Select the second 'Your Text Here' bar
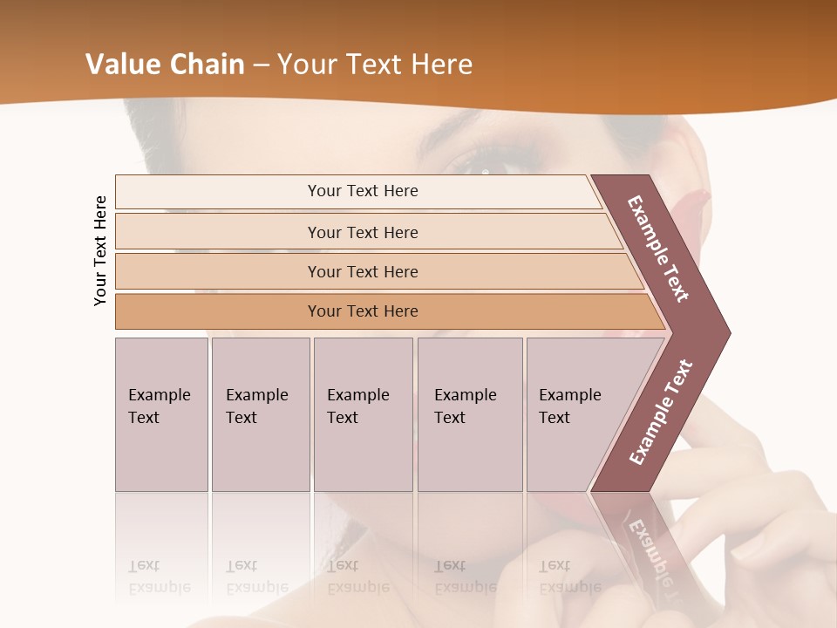 pos(370,231)
